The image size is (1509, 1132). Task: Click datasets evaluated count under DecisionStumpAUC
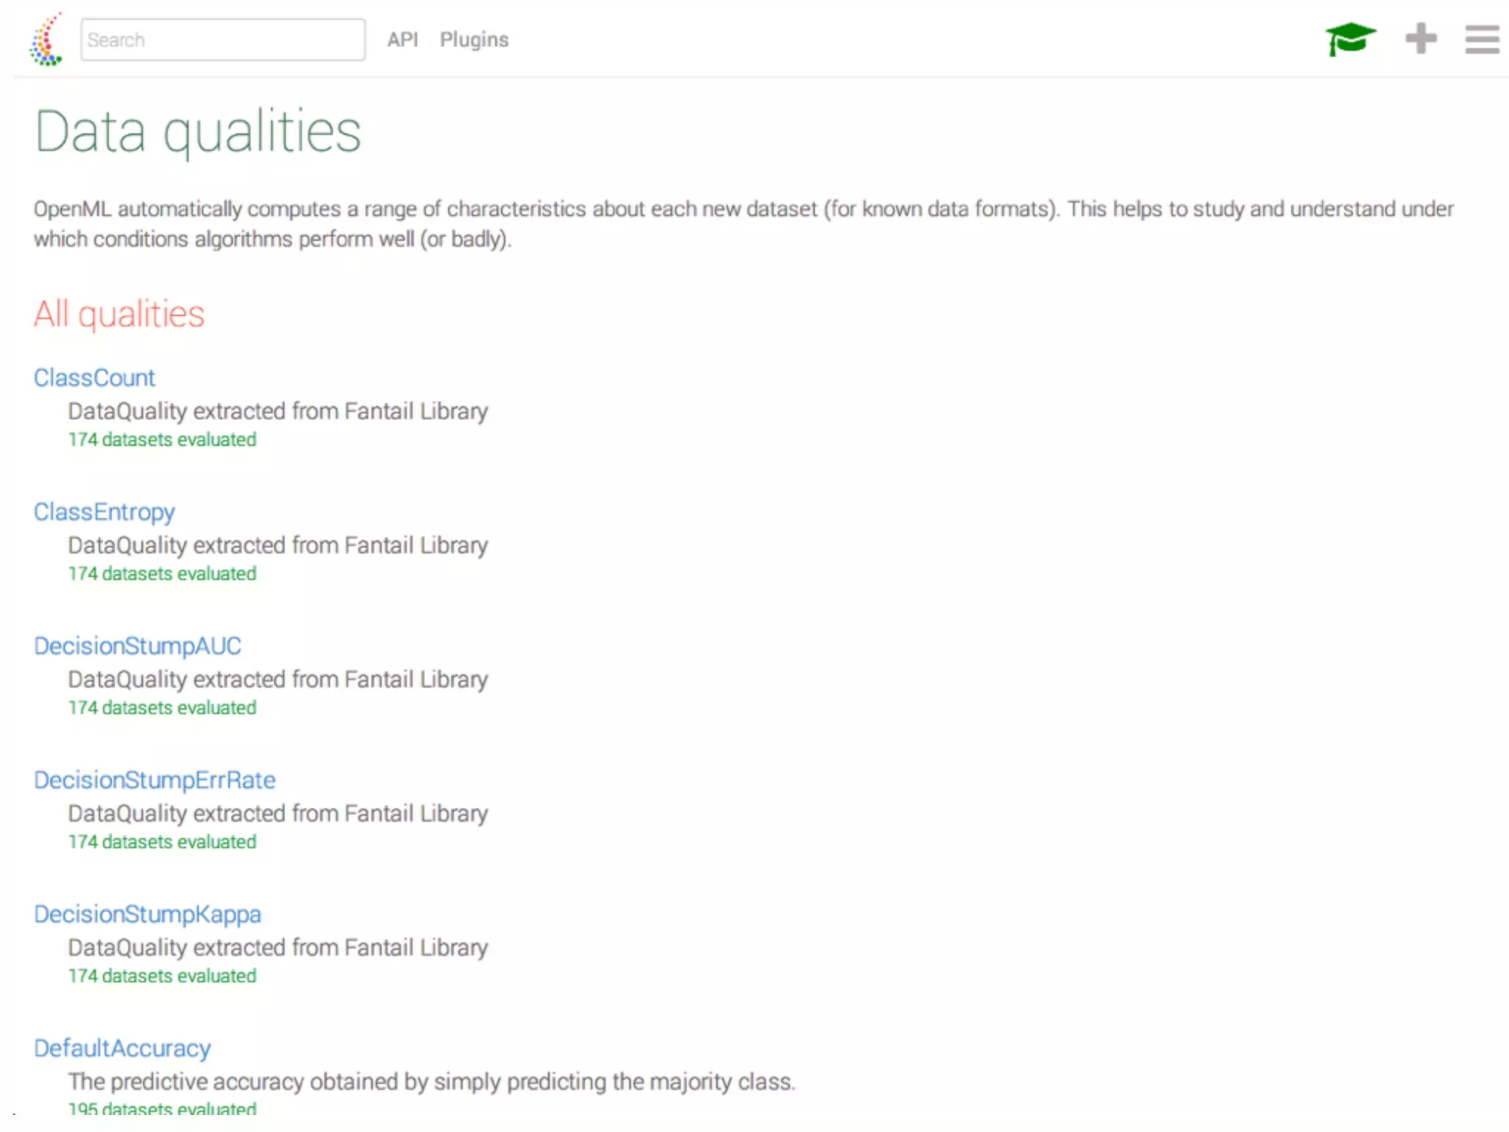(162, 708)
